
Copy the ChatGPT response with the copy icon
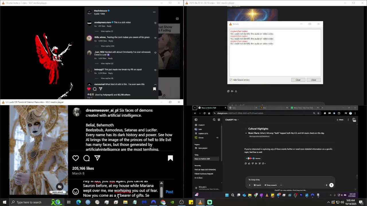point(245,163)
